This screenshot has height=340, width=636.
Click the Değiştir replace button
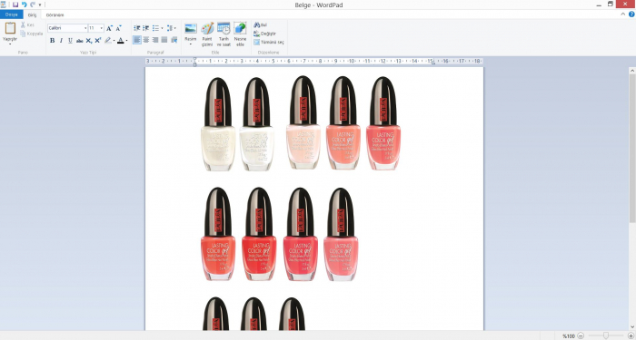(265, 34)
